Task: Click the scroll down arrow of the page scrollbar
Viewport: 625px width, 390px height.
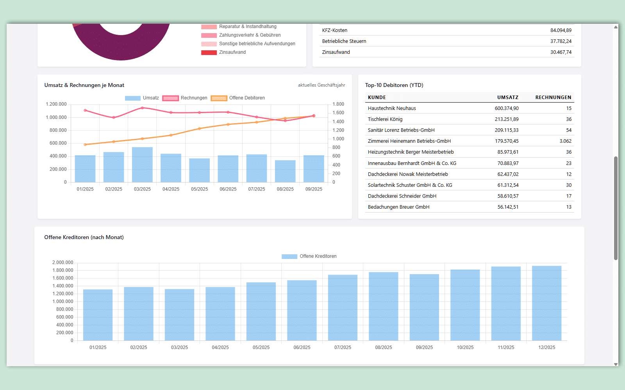Action: click(x=616, y=364)
